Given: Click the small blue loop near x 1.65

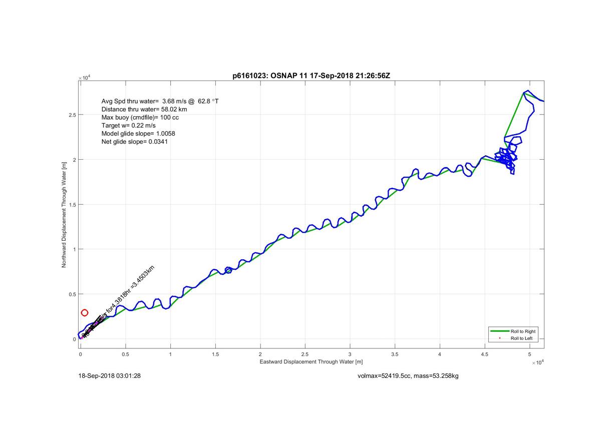Looking at the screenshot, I should [229, 270].
